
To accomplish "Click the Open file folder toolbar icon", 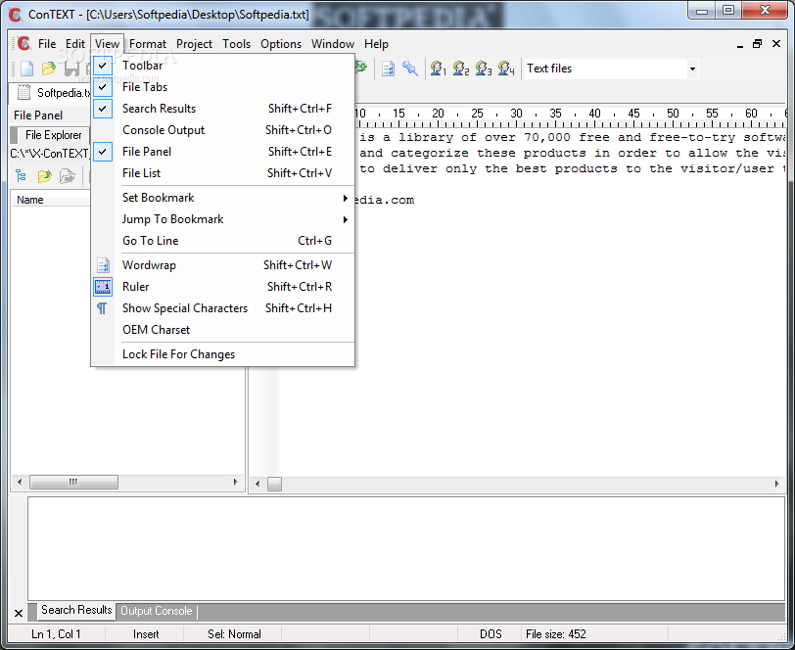I will coord(49,69).
